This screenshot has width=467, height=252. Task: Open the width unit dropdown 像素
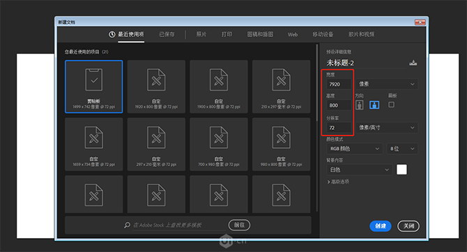(387, 84)
